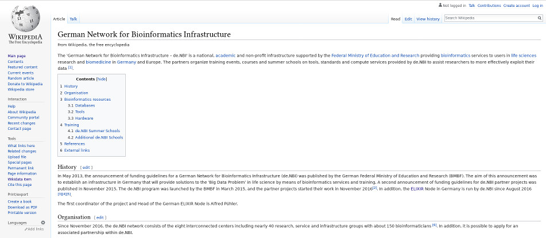The height and width of the screenshot is (238, 546).
Task: Open Contents in sidebar
Action: coord(16,61)
